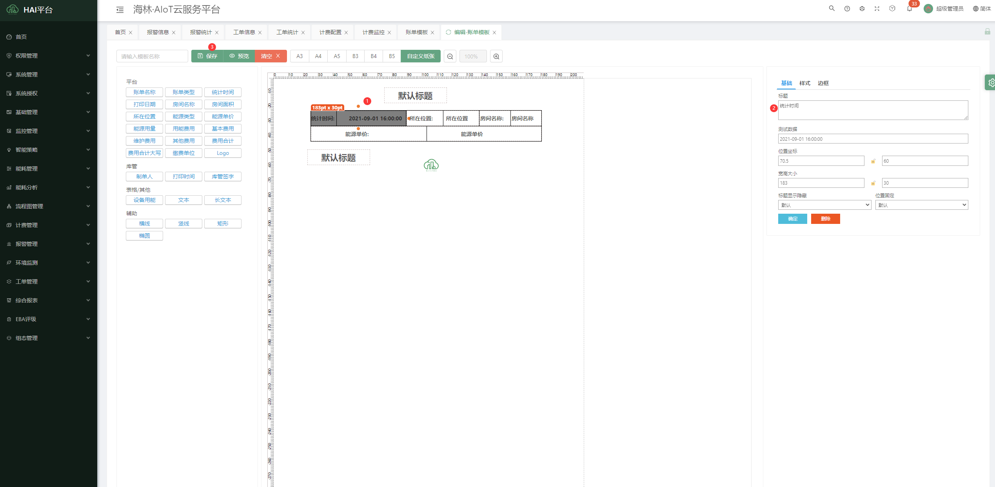Image resolution: width=995 pixels, height=487 pixels.
Task: Click the green 保存 button
Action: tap(207, 56)
